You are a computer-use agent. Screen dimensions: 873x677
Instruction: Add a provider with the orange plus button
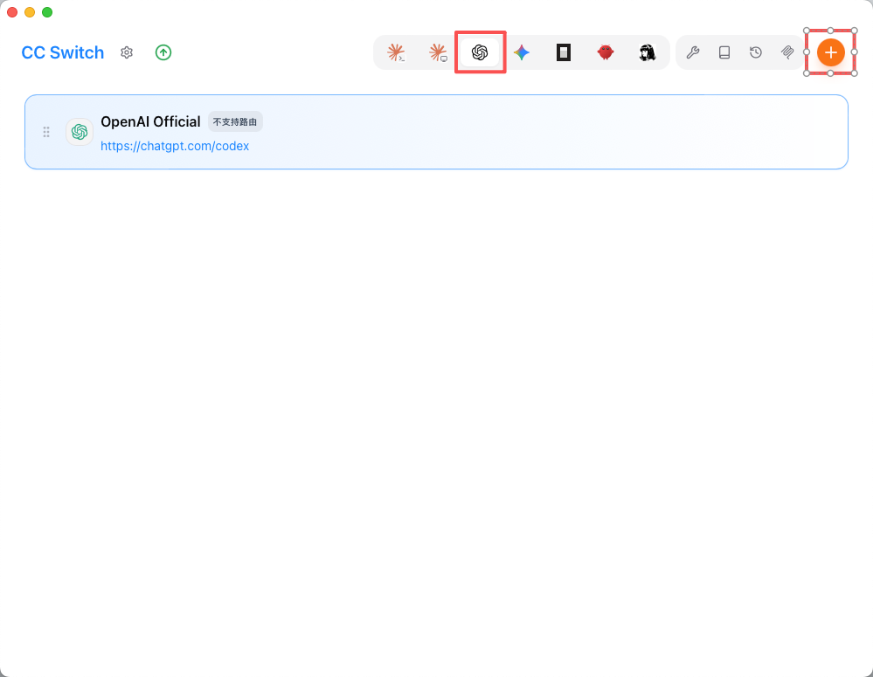[x=831, y=52]
